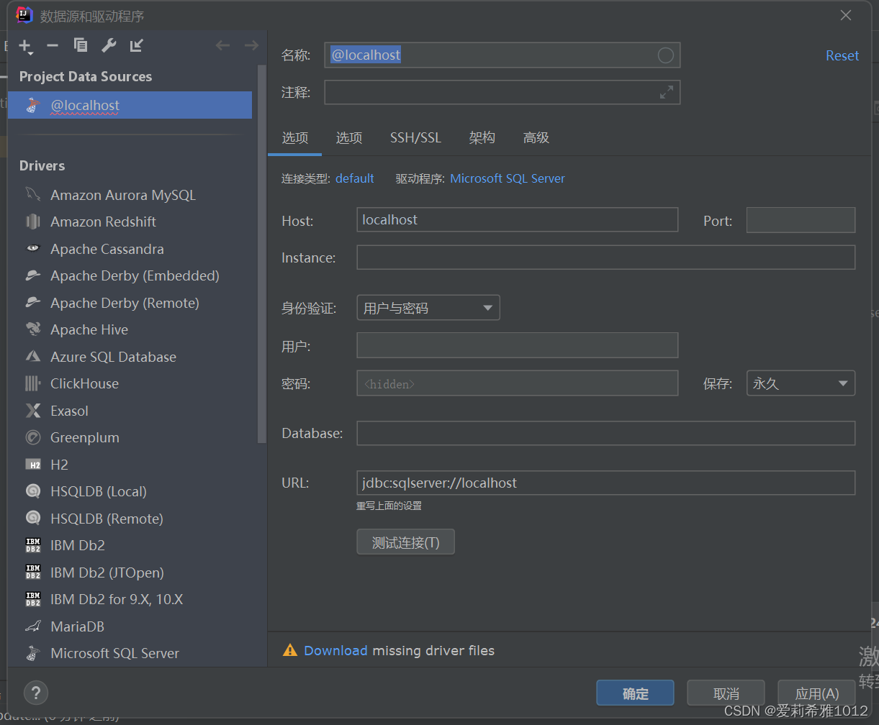This screenshot has height=725, width=879.
Task: Click the IBM Db2 (JTOpen) icon
Action: (x=33, y=573)
